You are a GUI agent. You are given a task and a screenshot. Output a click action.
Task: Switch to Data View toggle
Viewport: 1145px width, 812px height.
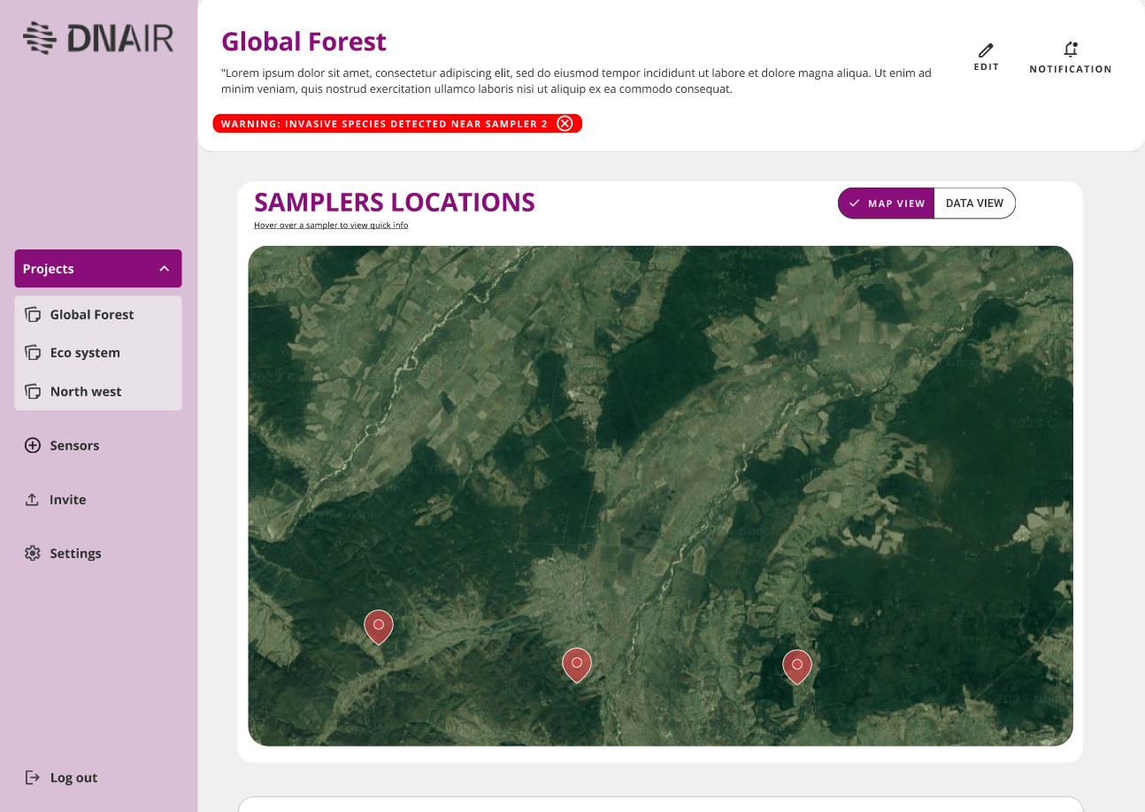[x=974, y=203]
